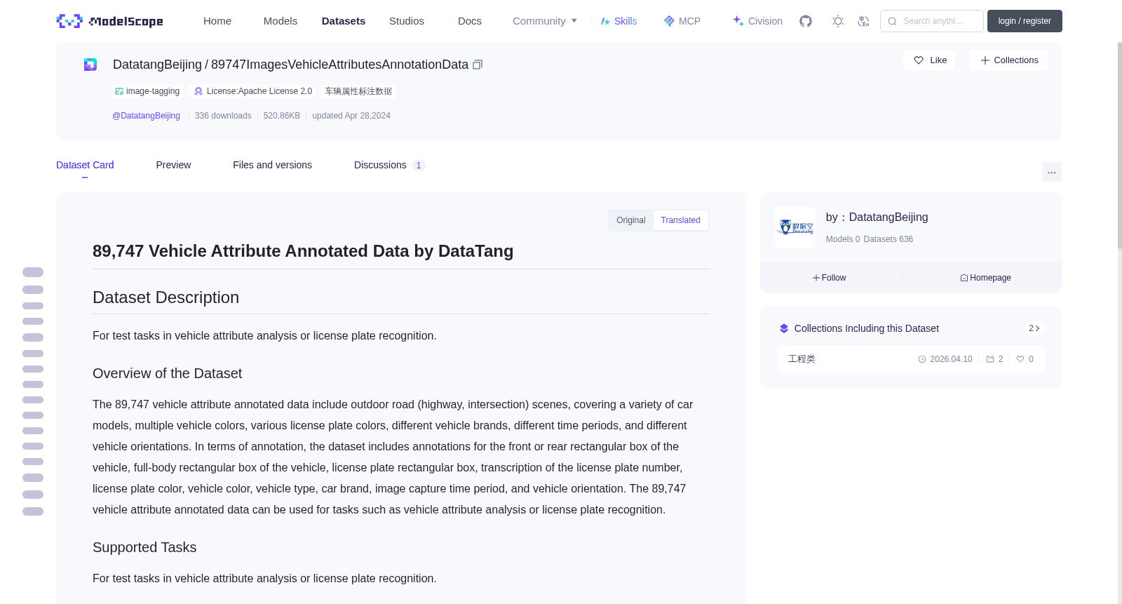Switch description to Original
This screenshot has height=604, width=1122.
pos(630,220)
